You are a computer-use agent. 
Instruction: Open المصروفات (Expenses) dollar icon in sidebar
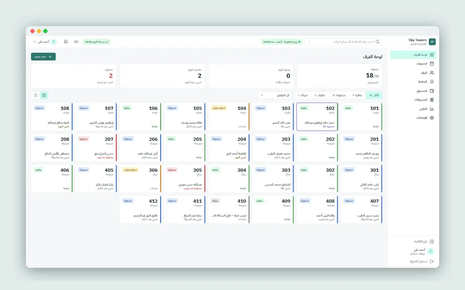pos(432,100)
